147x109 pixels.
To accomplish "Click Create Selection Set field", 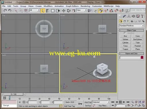I will click(x=138, y=10).
